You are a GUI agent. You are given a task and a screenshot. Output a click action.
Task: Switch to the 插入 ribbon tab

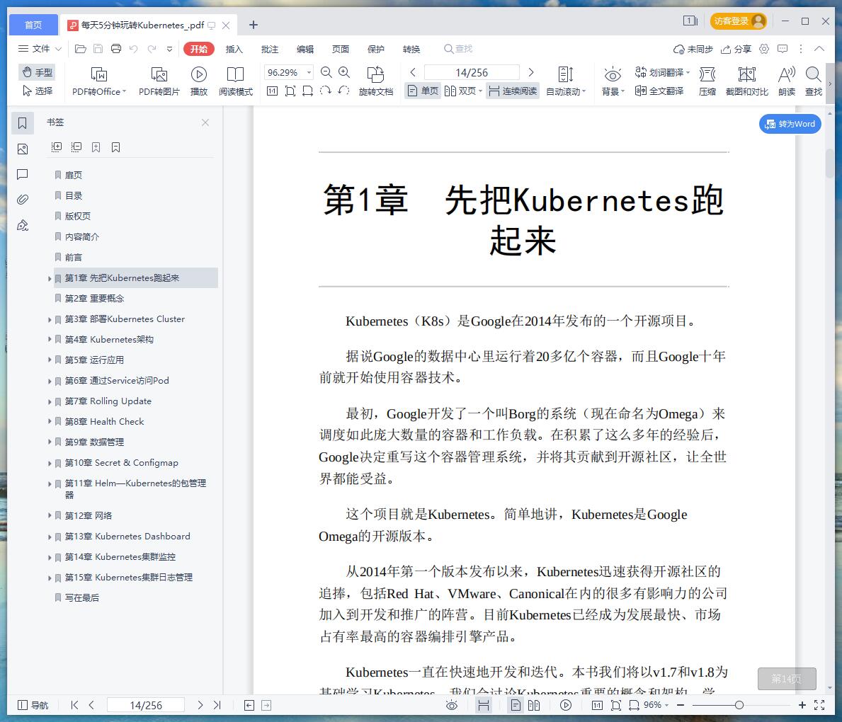[234, 49]
